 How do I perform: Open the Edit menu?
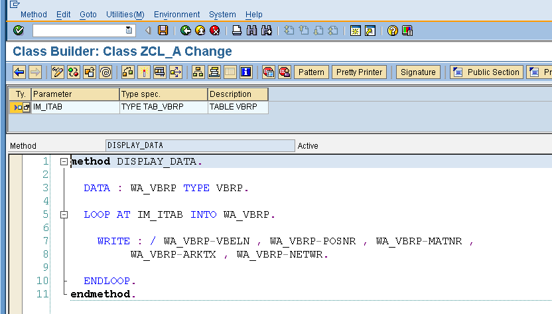64,15
